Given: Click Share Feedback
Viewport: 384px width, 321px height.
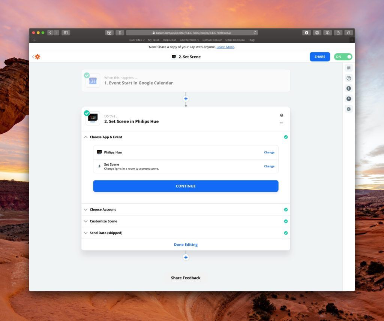Looking at the screenshot, I should [x=186, y=278].
